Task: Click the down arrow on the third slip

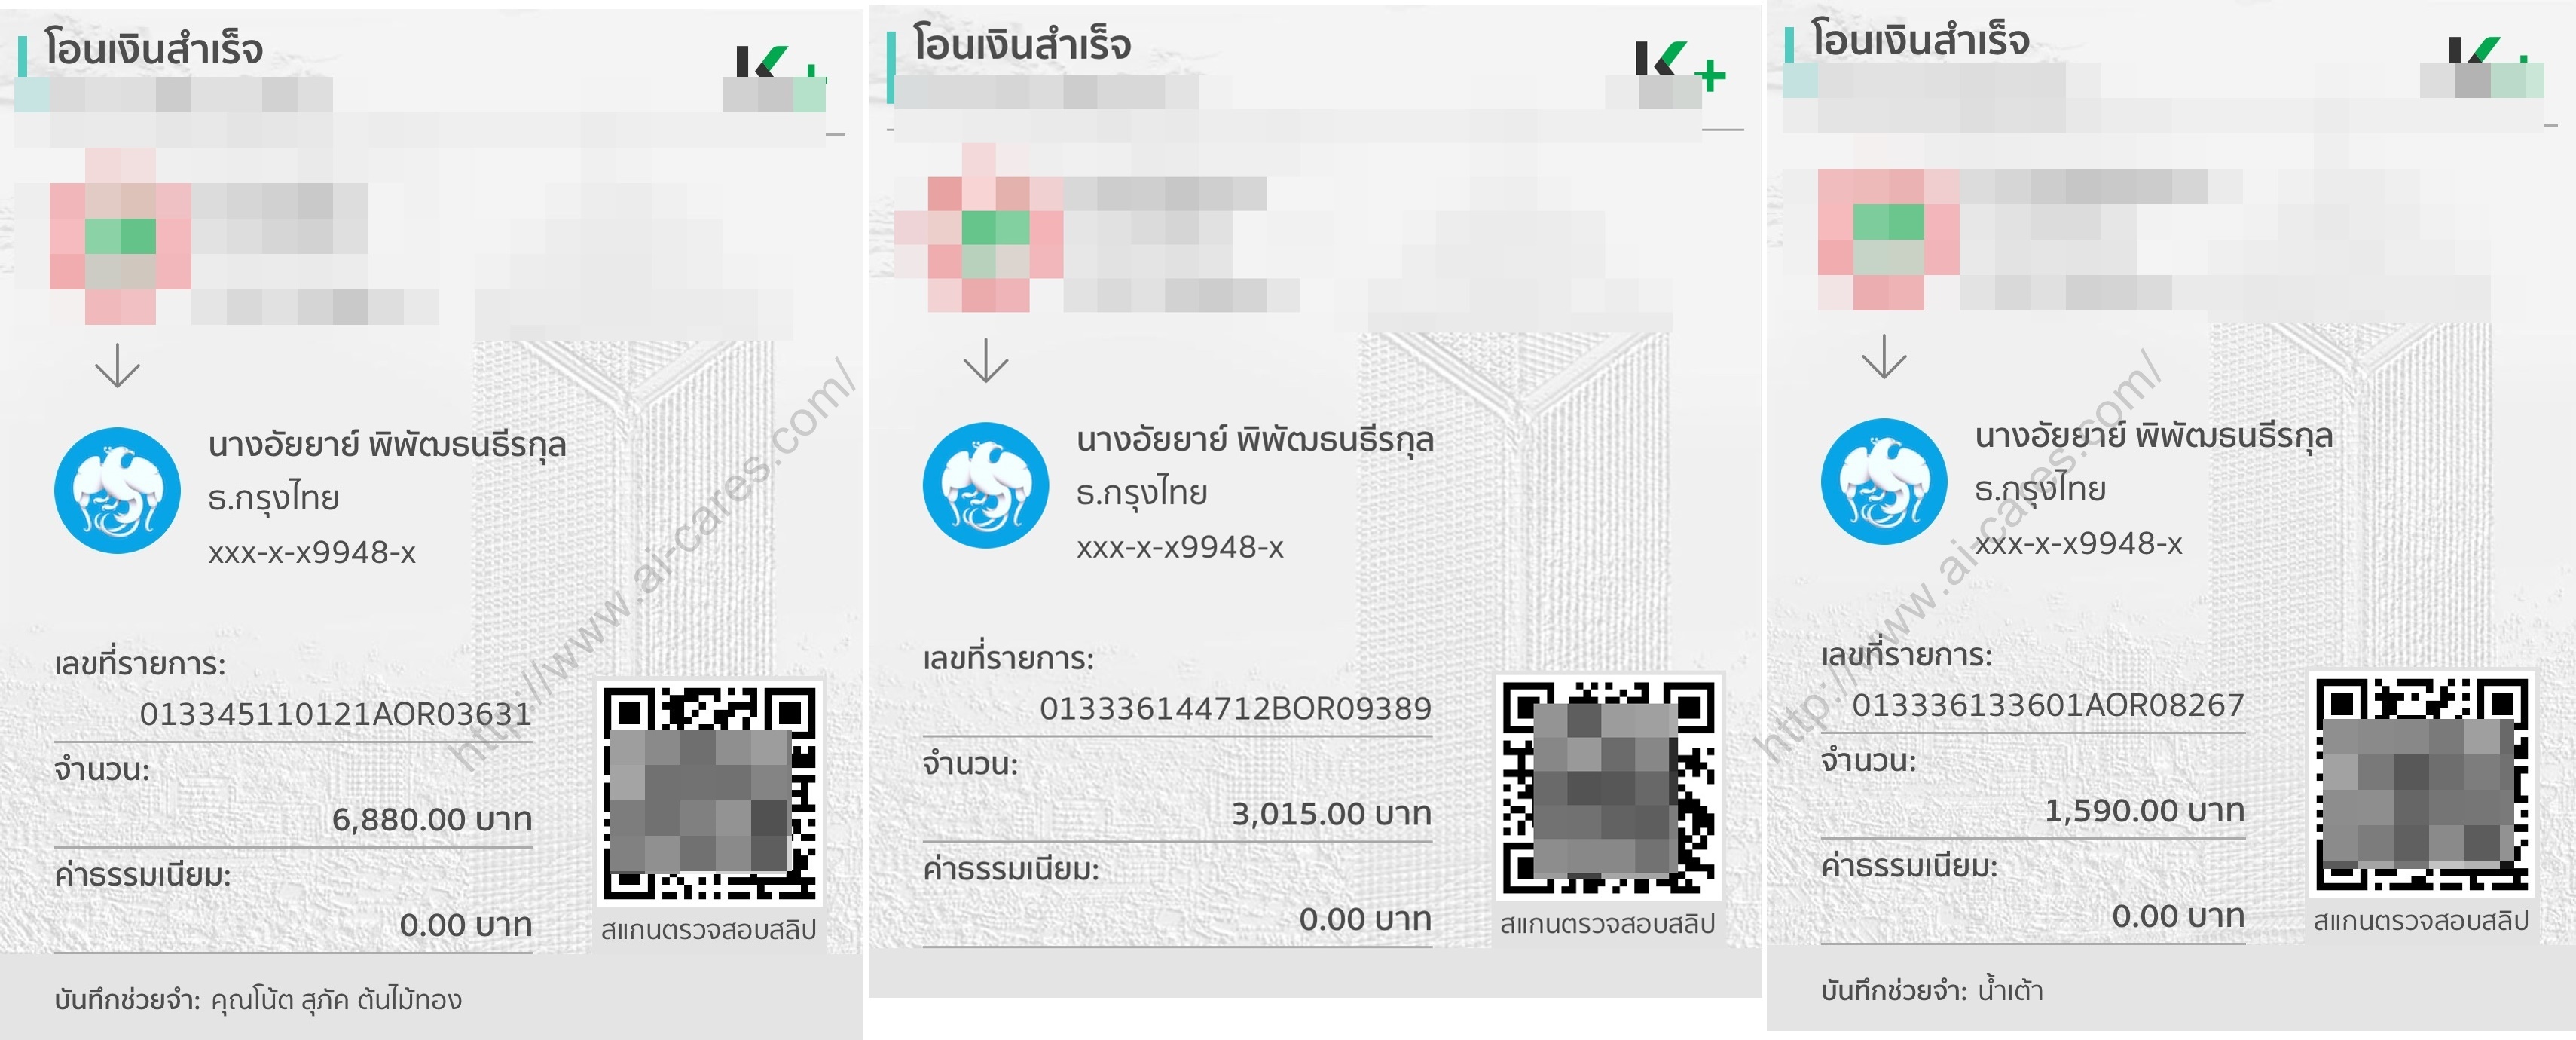Action: click(1884, 356)
